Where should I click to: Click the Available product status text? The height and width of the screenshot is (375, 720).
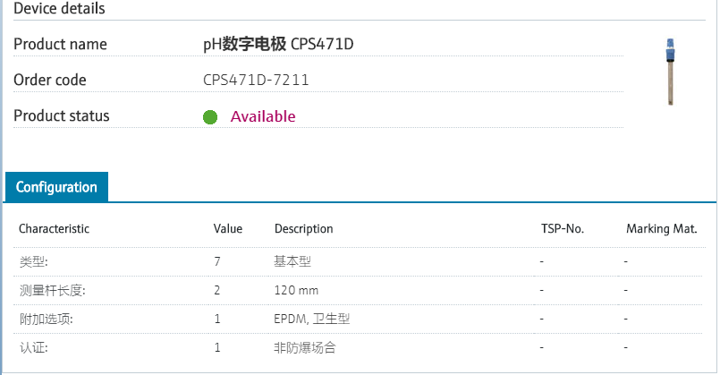coord(262,116)
